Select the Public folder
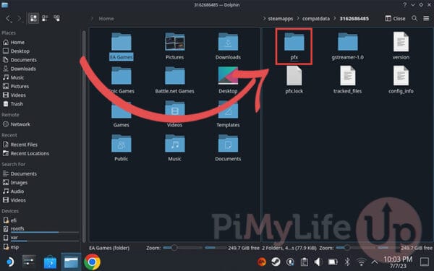This screenshot has height=271, width=434. [122, 148]
